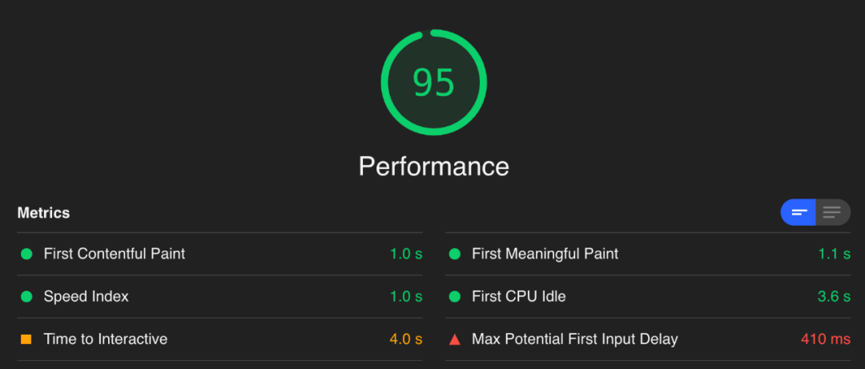Click the 95 performance score gauge

433,82
